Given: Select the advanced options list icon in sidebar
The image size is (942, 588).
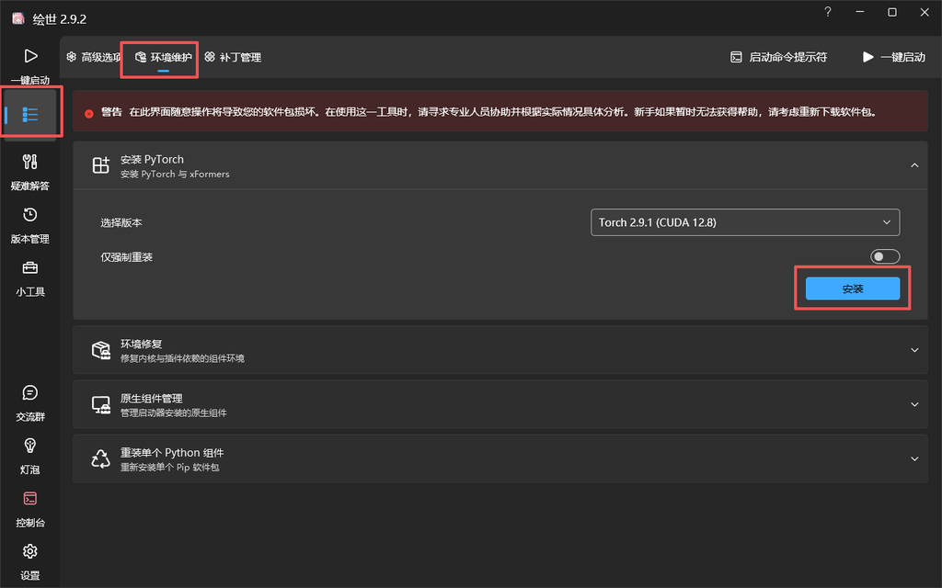Looking at the screenshot, I should coord(30,114).
